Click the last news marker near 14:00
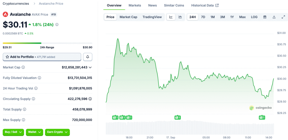 (x=262, y=118)
